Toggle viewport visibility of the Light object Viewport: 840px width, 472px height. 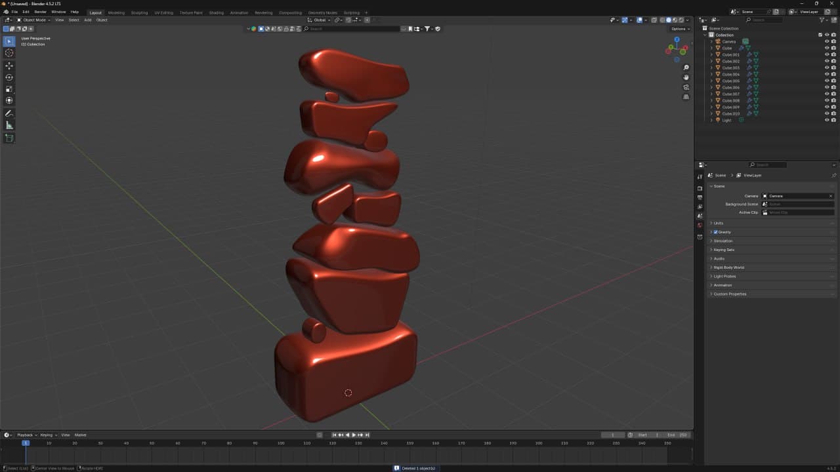pos(827,120)
